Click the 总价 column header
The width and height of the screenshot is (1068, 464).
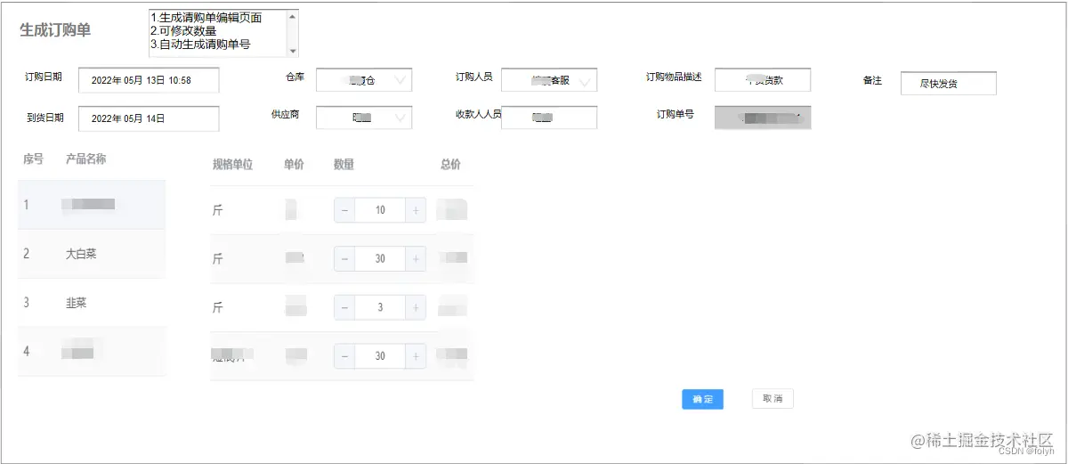[450, 164]
